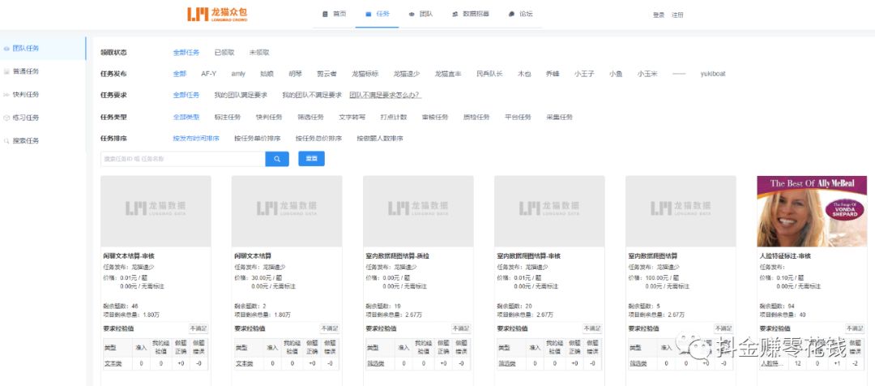
Task: Filter by 审核任务 type
Action: (435, 118)
